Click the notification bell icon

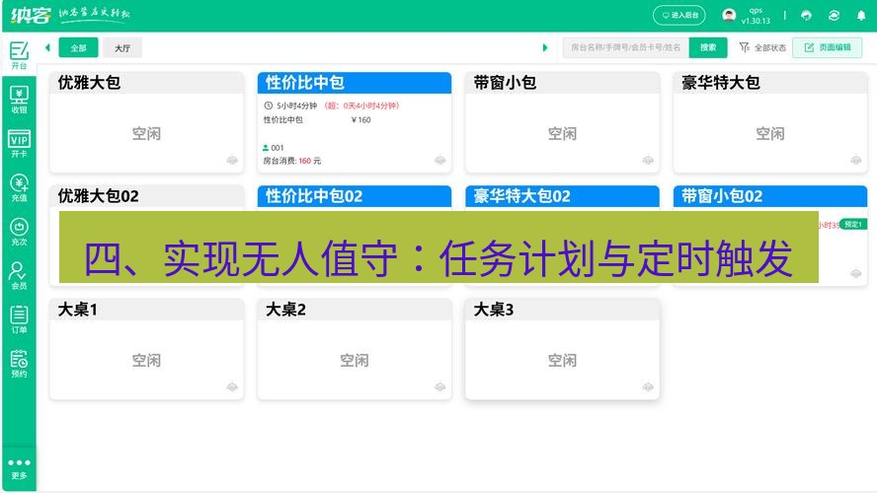(x=861, y=16)
